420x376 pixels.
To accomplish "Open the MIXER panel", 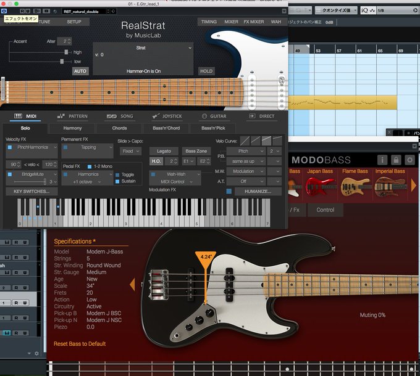I will 231,22.
